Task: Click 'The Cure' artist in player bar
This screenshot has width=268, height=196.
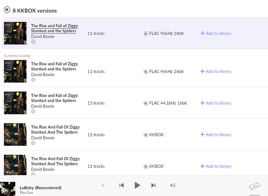Action: 26,192
